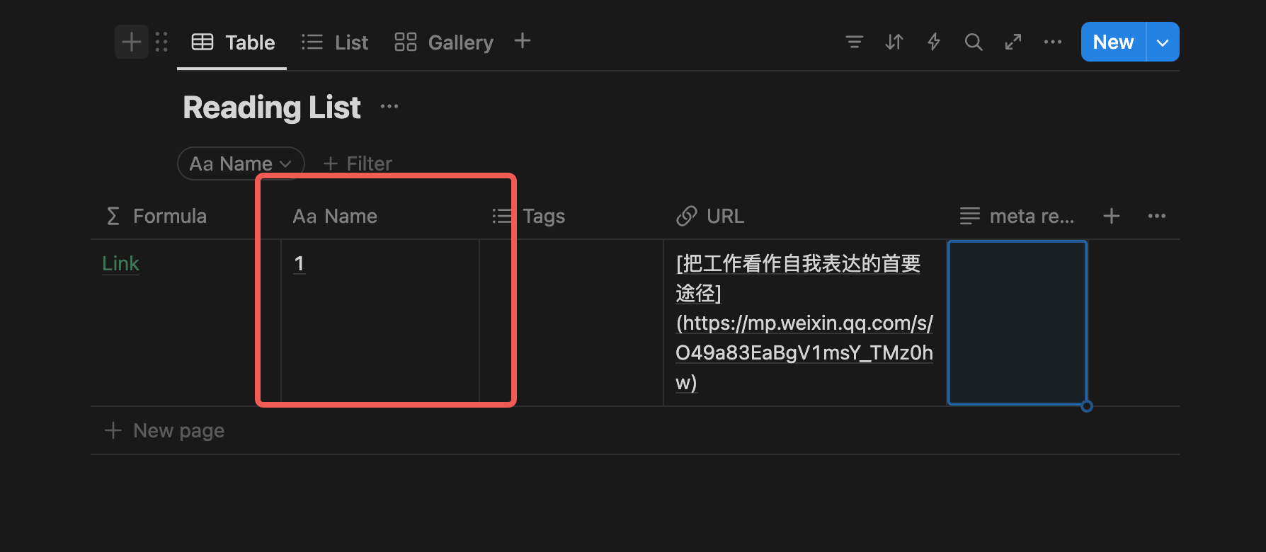1266x552 pixels.
Task: Click the lightning bolt automations icon
Action: 934,42
